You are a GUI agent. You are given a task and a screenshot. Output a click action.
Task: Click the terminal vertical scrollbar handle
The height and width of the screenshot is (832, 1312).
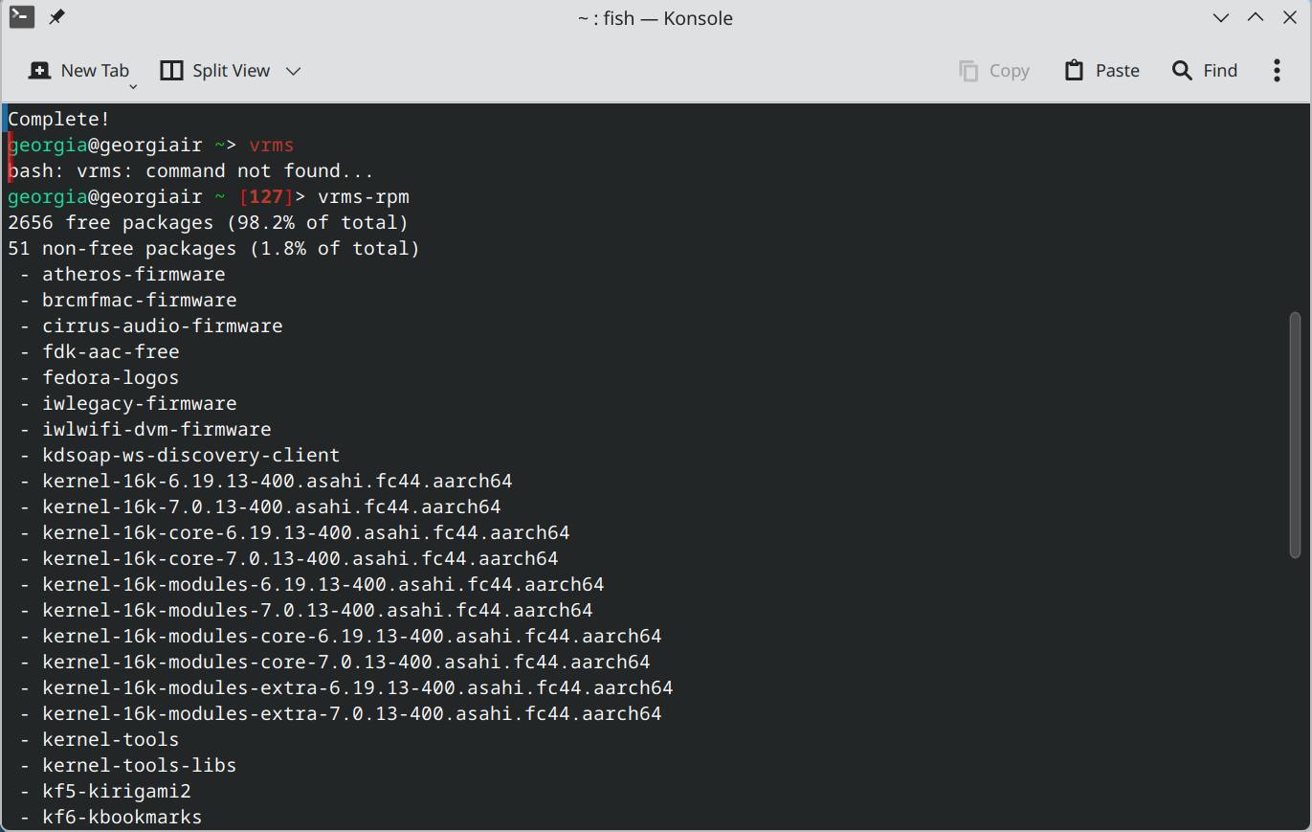click(x=1295, y=433)
